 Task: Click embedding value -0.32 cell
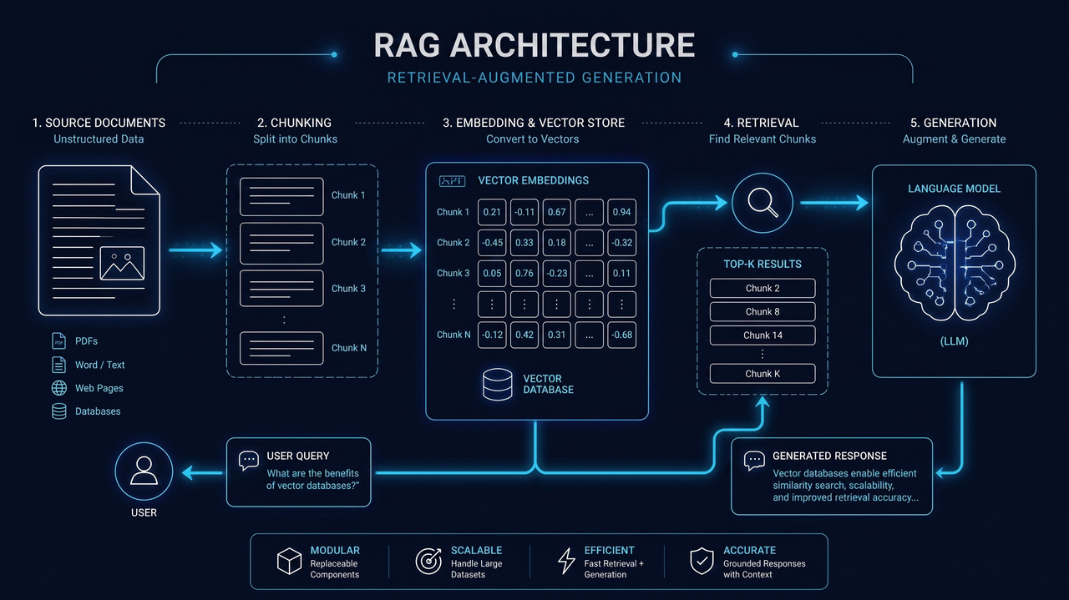click(621, 243)
